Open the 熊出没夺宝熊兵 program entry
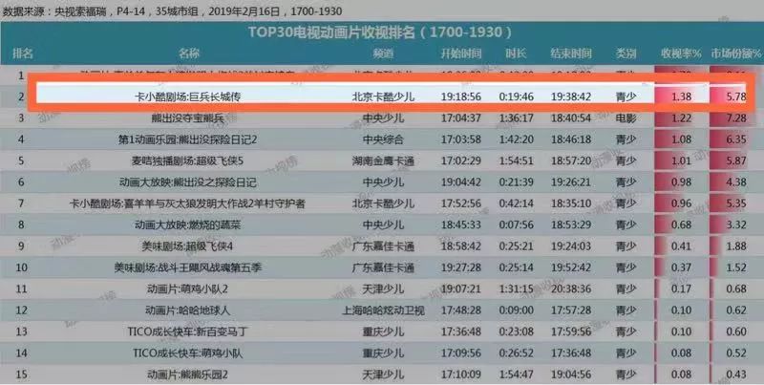764x385 pixels. [190, 118]
